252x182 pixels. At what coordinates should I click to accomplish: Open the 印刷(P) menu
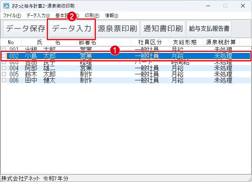91,15
